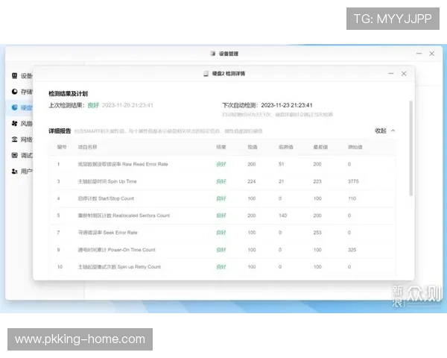Click the Reallocated Sectors Count row
The width and height of the screenshot is (447, 358).
pos(123,216)
